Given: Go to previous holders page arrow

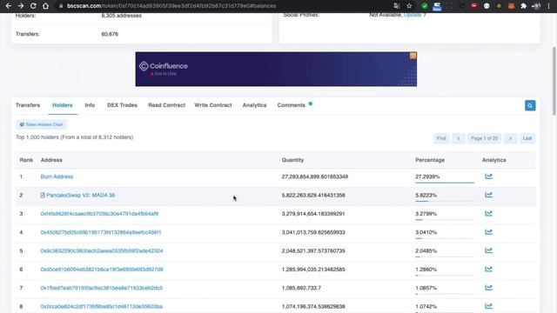Looking at the screenshot, I should click(x=459, y=138).
